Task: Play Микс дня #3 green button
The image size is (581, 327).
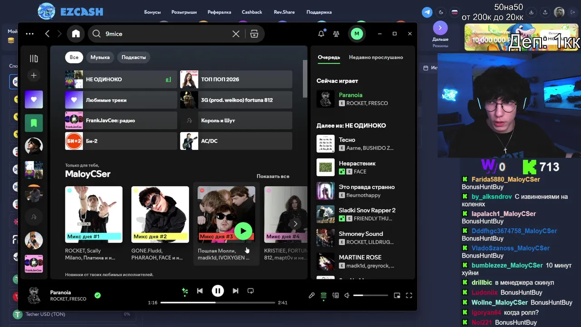Action: click(243, 231)
